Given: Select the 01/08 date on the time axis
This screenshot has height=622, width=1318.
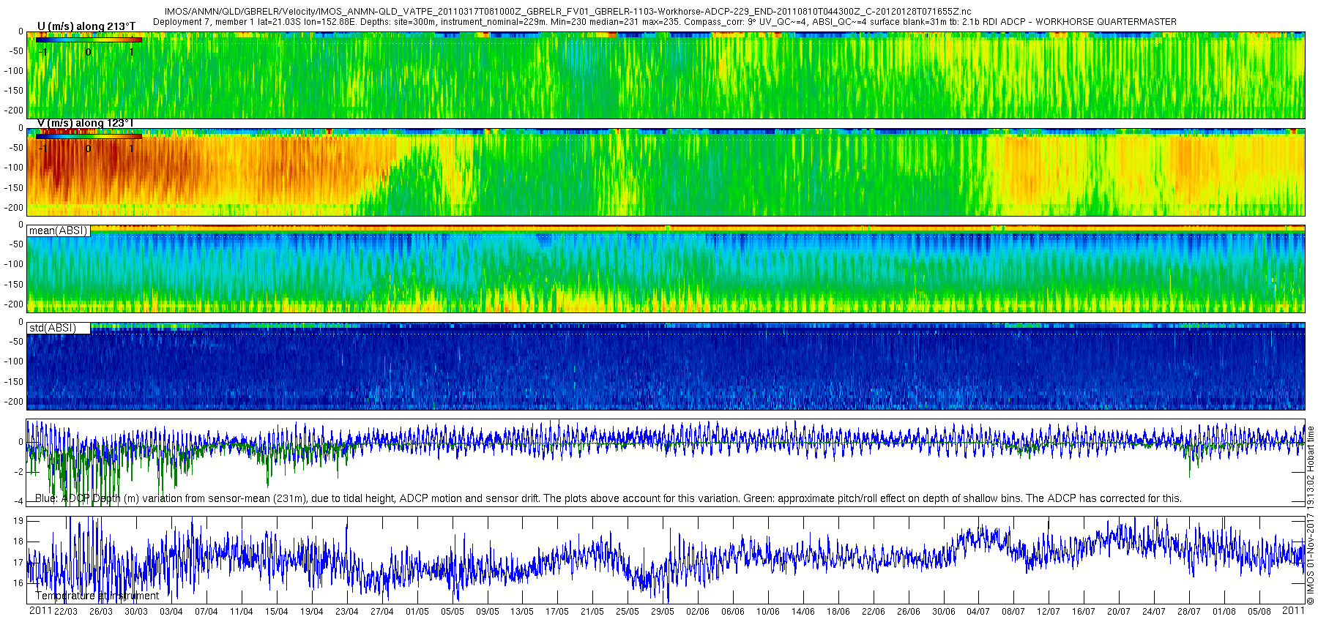Looking at the screenshot, I should [x=1224, y=612].
